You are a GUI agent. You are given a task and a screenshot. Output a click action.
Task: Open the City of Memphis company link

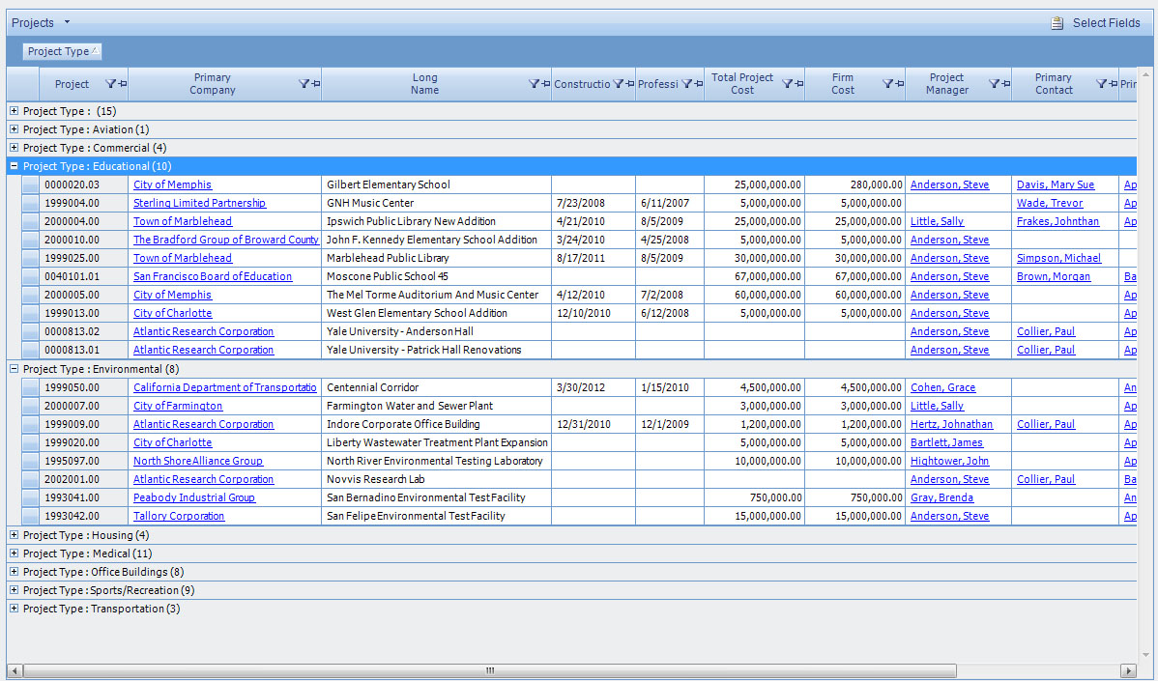coord(172,184)
